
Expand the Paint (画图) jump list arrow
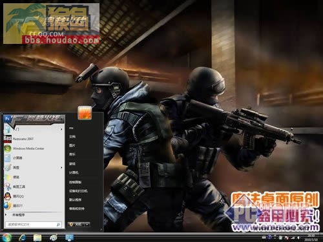tap(62, 167)
